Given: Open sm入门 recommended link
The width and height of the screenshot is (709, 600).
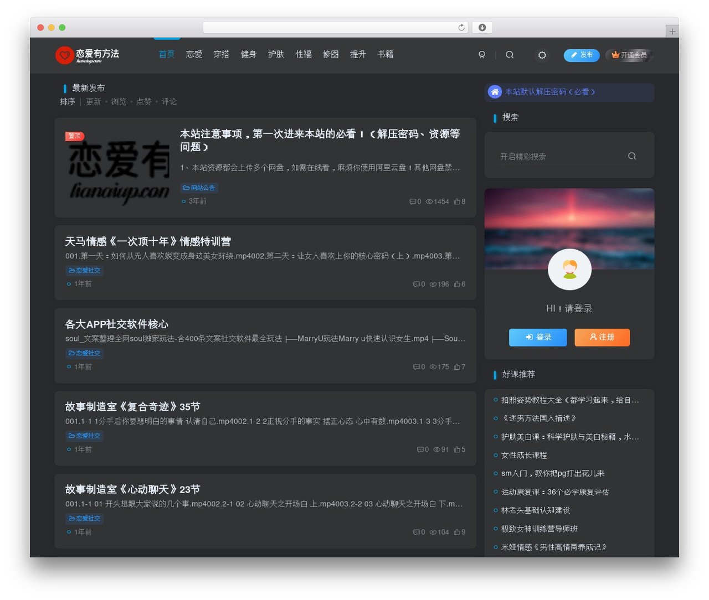Looking at the screenshot, I should pyautogui.click(x=553, y=473).
